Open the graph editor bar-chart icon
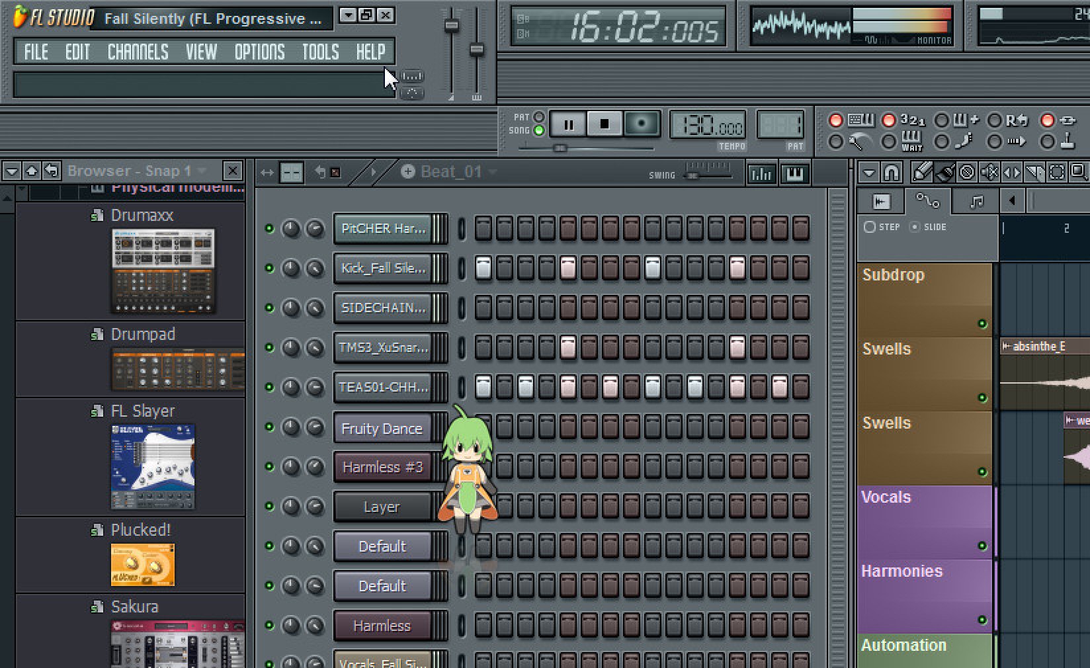Viewport: 1090px width, 668px height. click(x=761, y=173)
